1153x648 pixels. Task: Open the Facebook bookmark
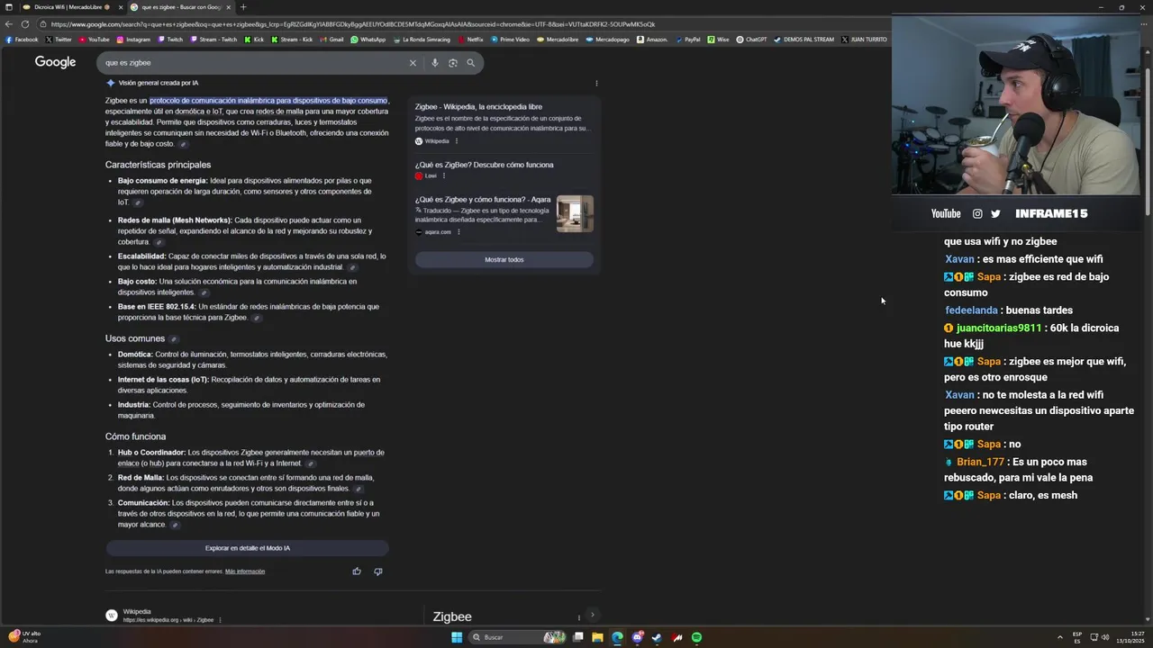point(22,40)
